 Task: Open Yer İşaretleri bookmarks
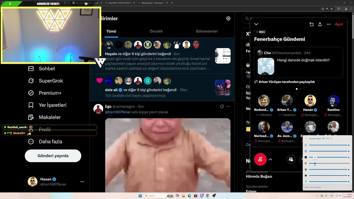click(47, 105)
